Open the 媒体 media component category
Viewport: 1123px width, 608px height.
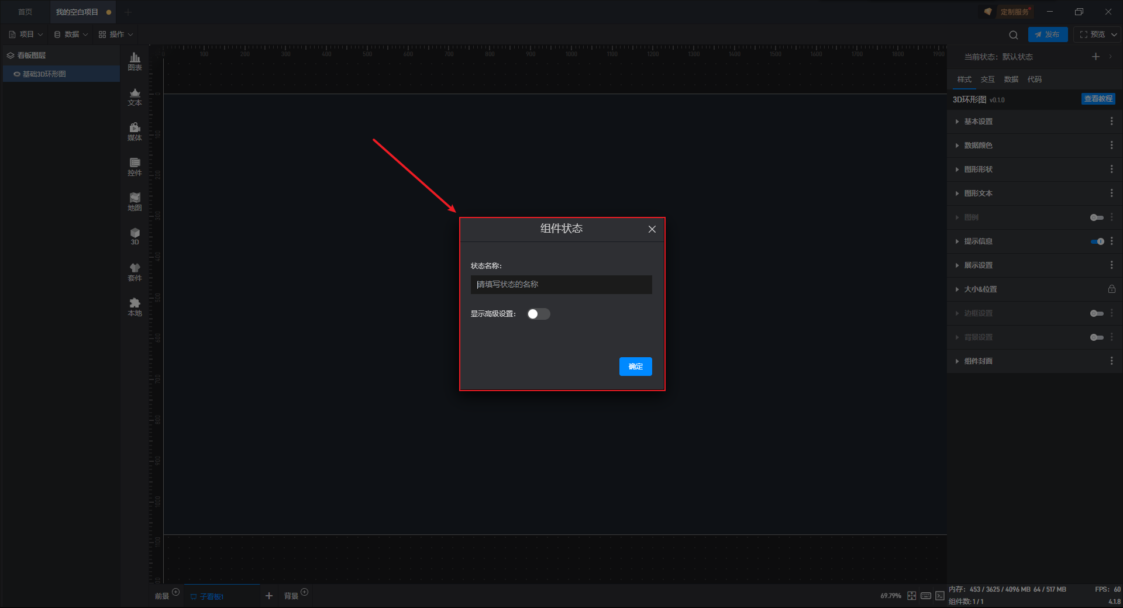(x=135, y=132)
